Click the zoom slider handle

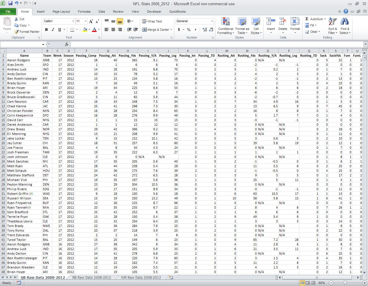[x=345, y=283]
